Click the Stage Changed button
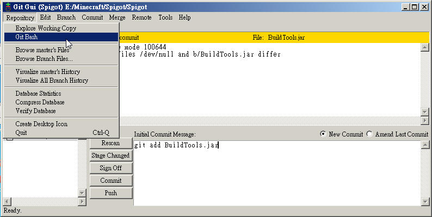This screenshot has height=217, width=432. (x=111, y=156)
